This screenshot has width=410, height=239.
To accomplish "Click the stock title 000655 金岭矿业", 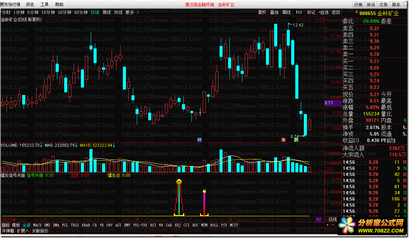I will pos(379,13).
